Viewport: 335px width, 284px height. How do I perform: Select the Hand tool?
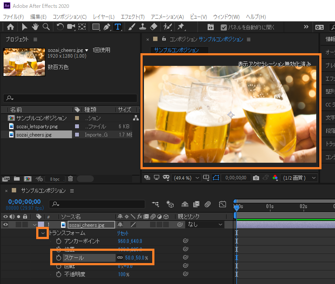point(35,27)
